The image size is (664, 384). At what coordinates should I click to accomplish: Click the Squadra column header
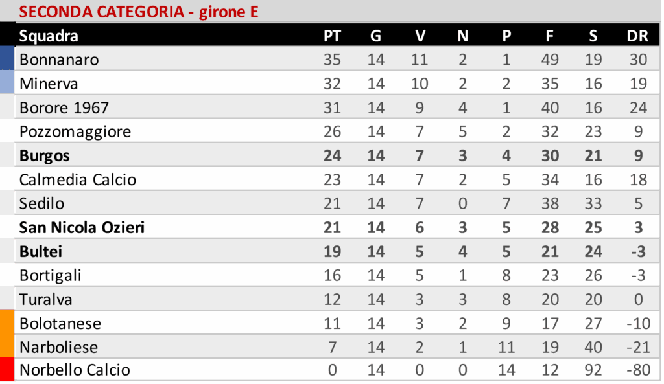pos(49,36)
